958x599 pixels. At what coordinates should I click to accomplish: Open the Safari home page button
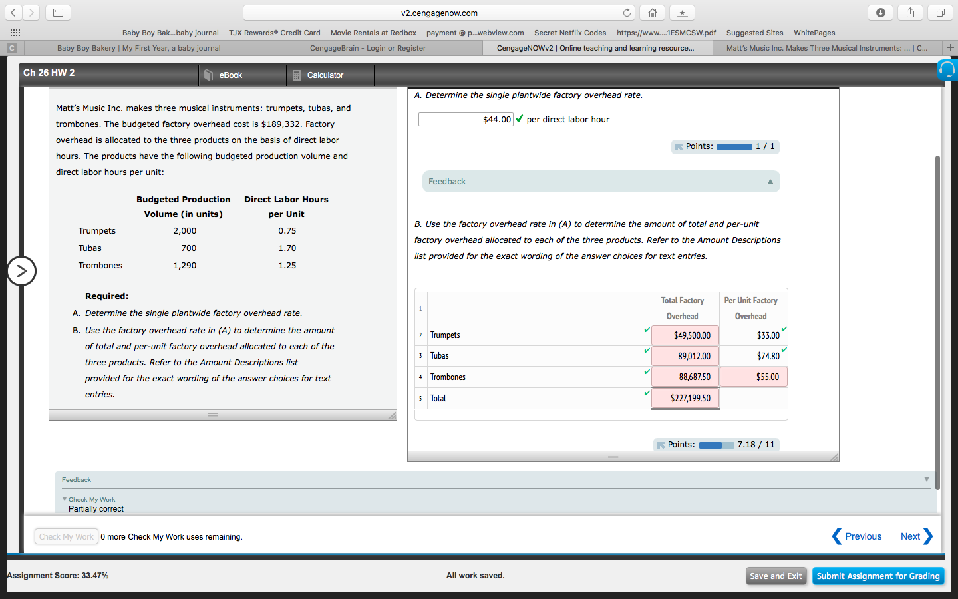[x=652, y=13]
